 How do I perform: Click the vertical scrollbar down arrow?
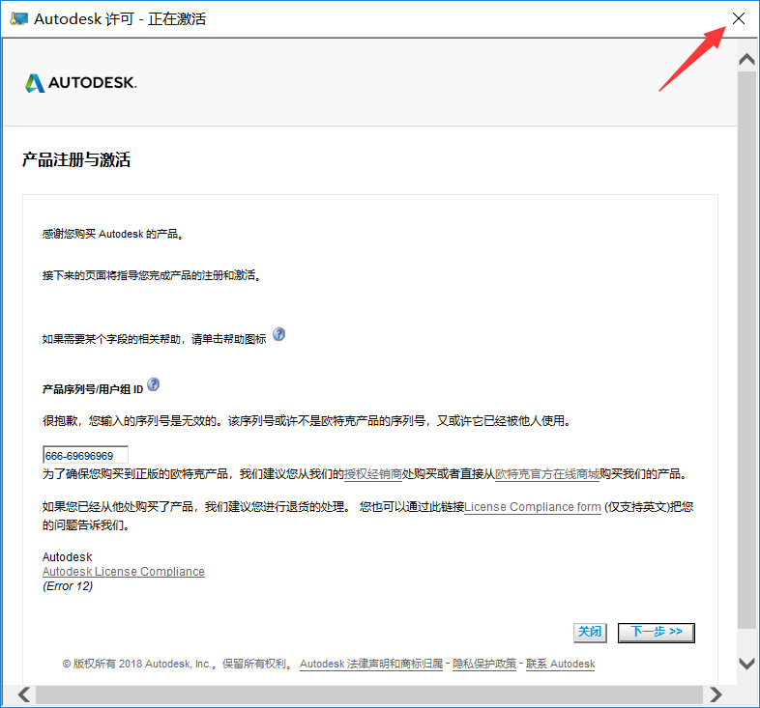tap(746, 663)
